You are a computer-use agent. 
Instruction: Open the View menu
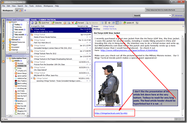click(x=14, y=6)
